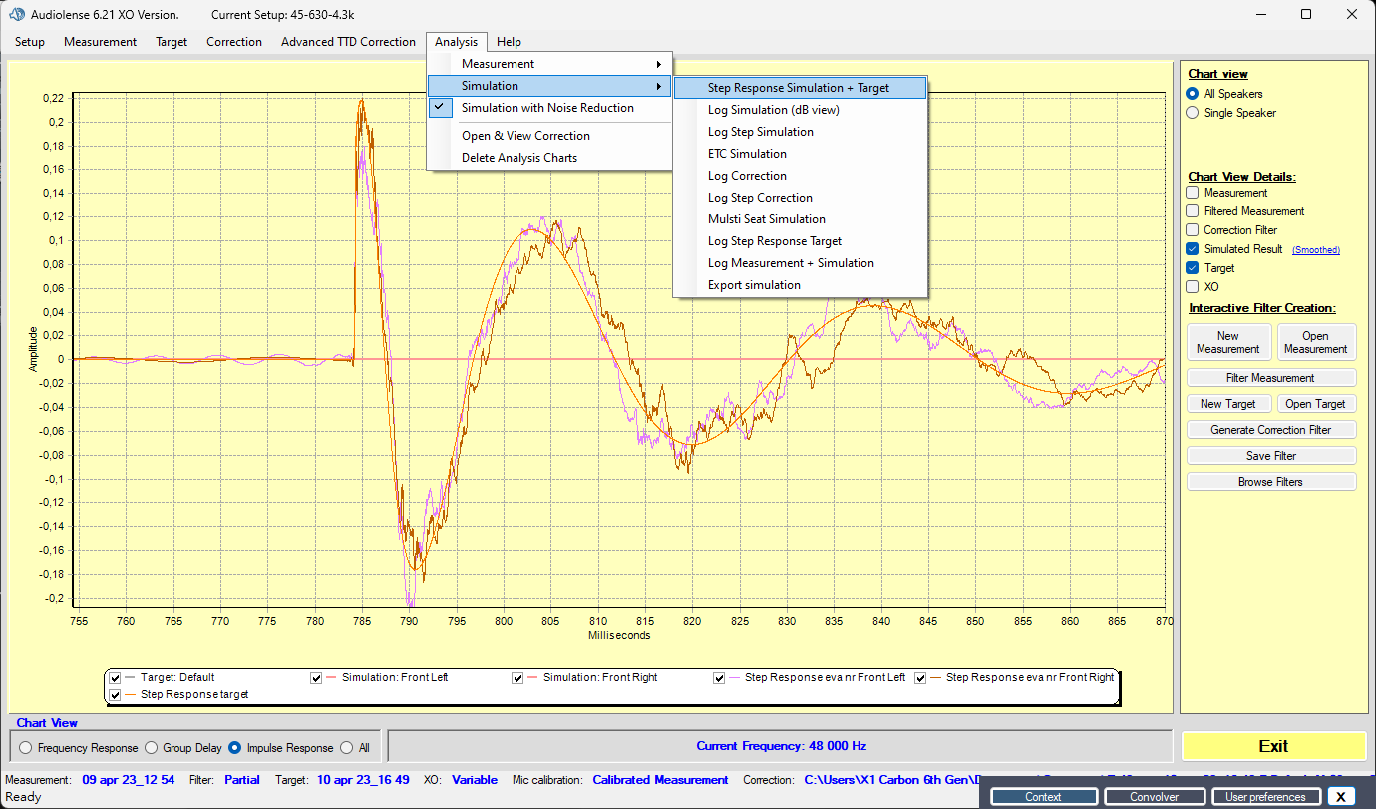Expand the Measurement submenu in Analysis
Image resolution: width=1376 pixels, height=809 pixels.
point(550,64)
